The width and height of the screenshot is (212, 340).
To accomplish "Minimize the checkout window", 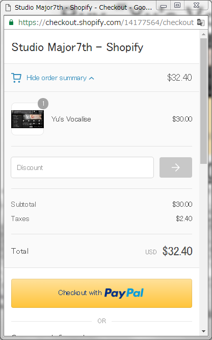I will [x=164, y=6].
